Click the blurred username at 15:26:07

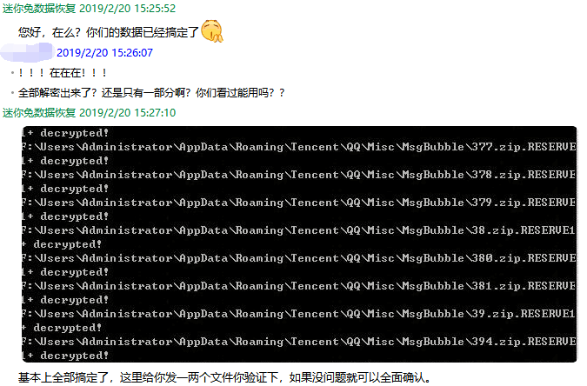tap(26, 52)
